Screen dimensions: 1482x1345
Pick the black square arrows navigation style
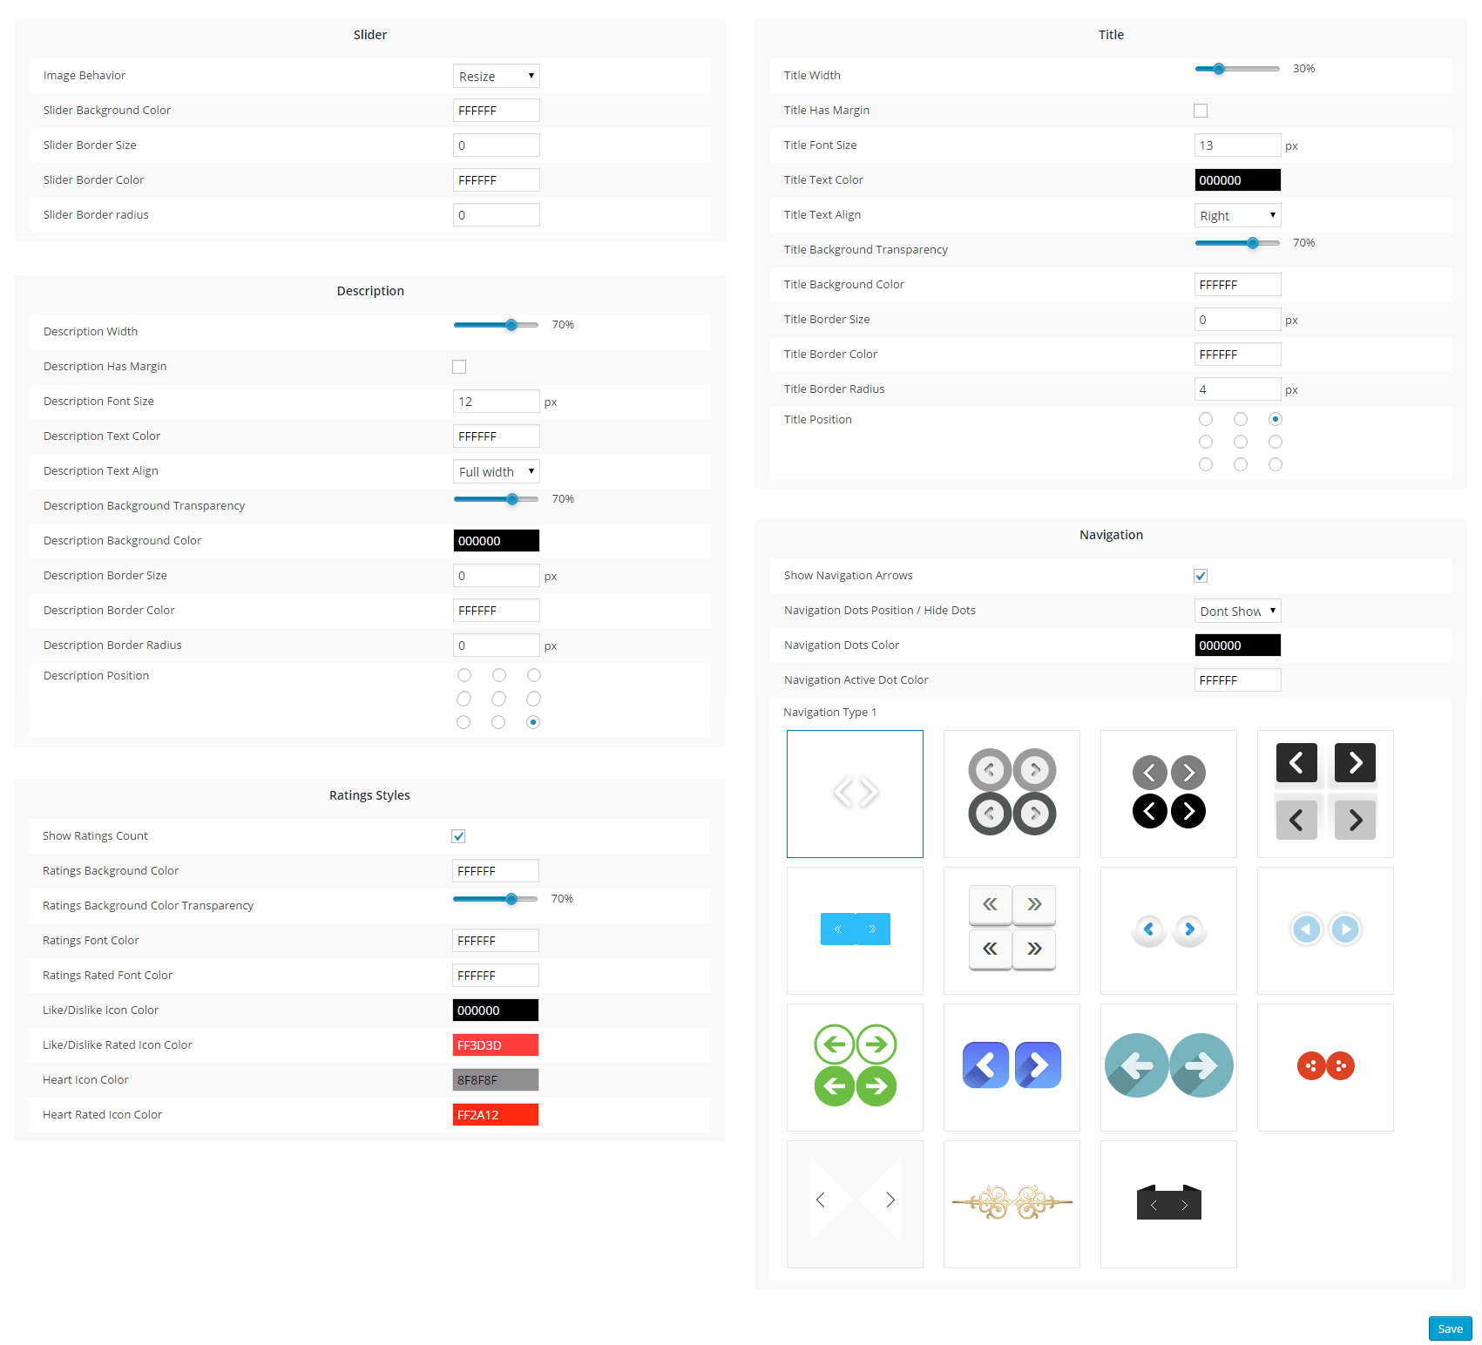click(1325, 793)
